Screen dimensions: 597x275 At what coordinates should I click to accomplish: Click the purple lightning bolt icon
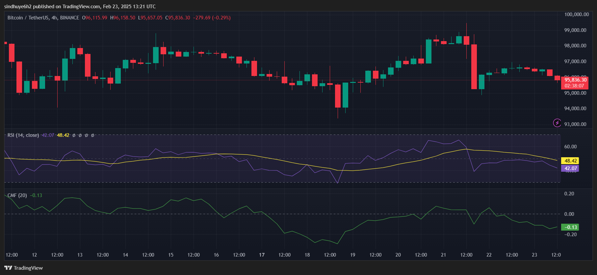(x=557, y=123)
